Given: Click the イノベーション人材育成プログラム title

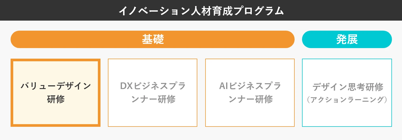Looking at the screenshot, I should tap(201, 11).
